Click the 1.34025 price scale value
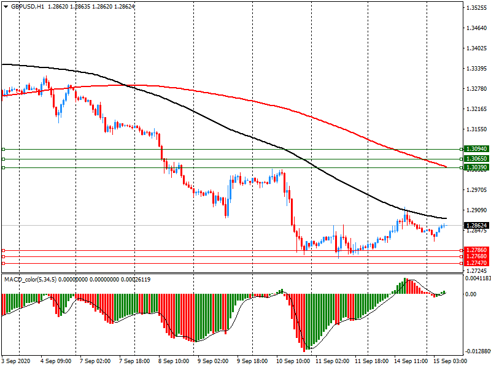 (477, 48)
